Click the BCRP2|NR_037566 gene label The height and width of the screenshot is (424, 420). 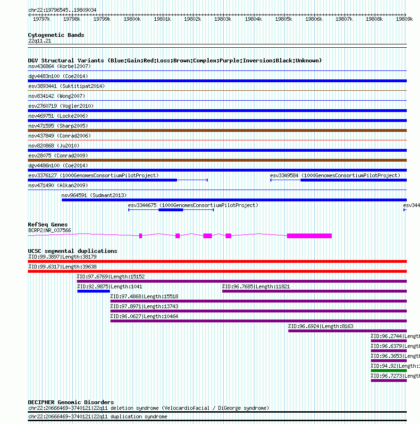[x=50, y=230]
